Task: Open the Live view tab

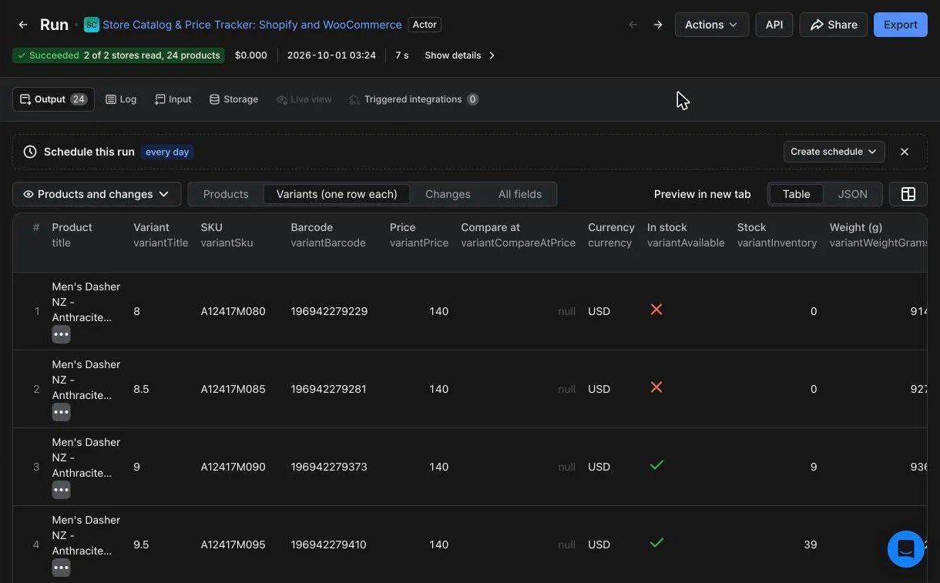Action: tap(304, 99)
